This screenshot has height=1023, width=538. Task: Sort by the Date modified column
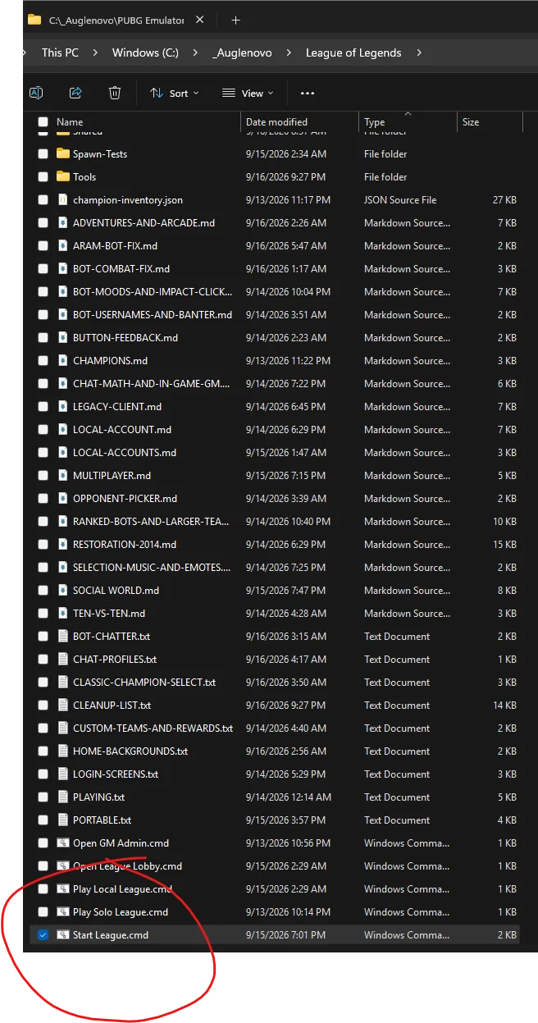pos(276,122)
